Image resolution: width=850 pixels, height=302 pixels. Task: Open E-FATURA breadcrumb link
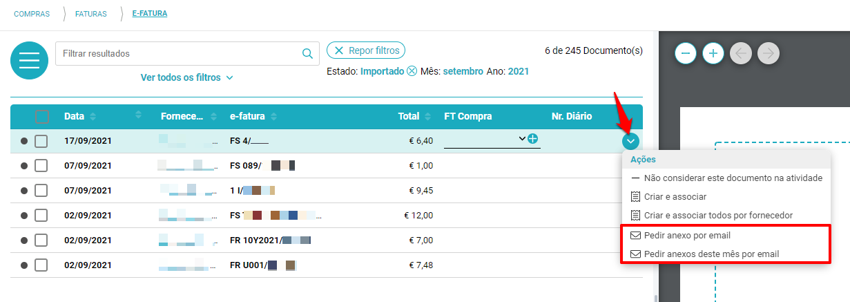pyautogui.click(x=149, y=13)
